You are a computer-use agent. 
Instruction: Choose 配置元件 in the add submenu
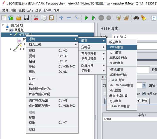click(92, 65)
